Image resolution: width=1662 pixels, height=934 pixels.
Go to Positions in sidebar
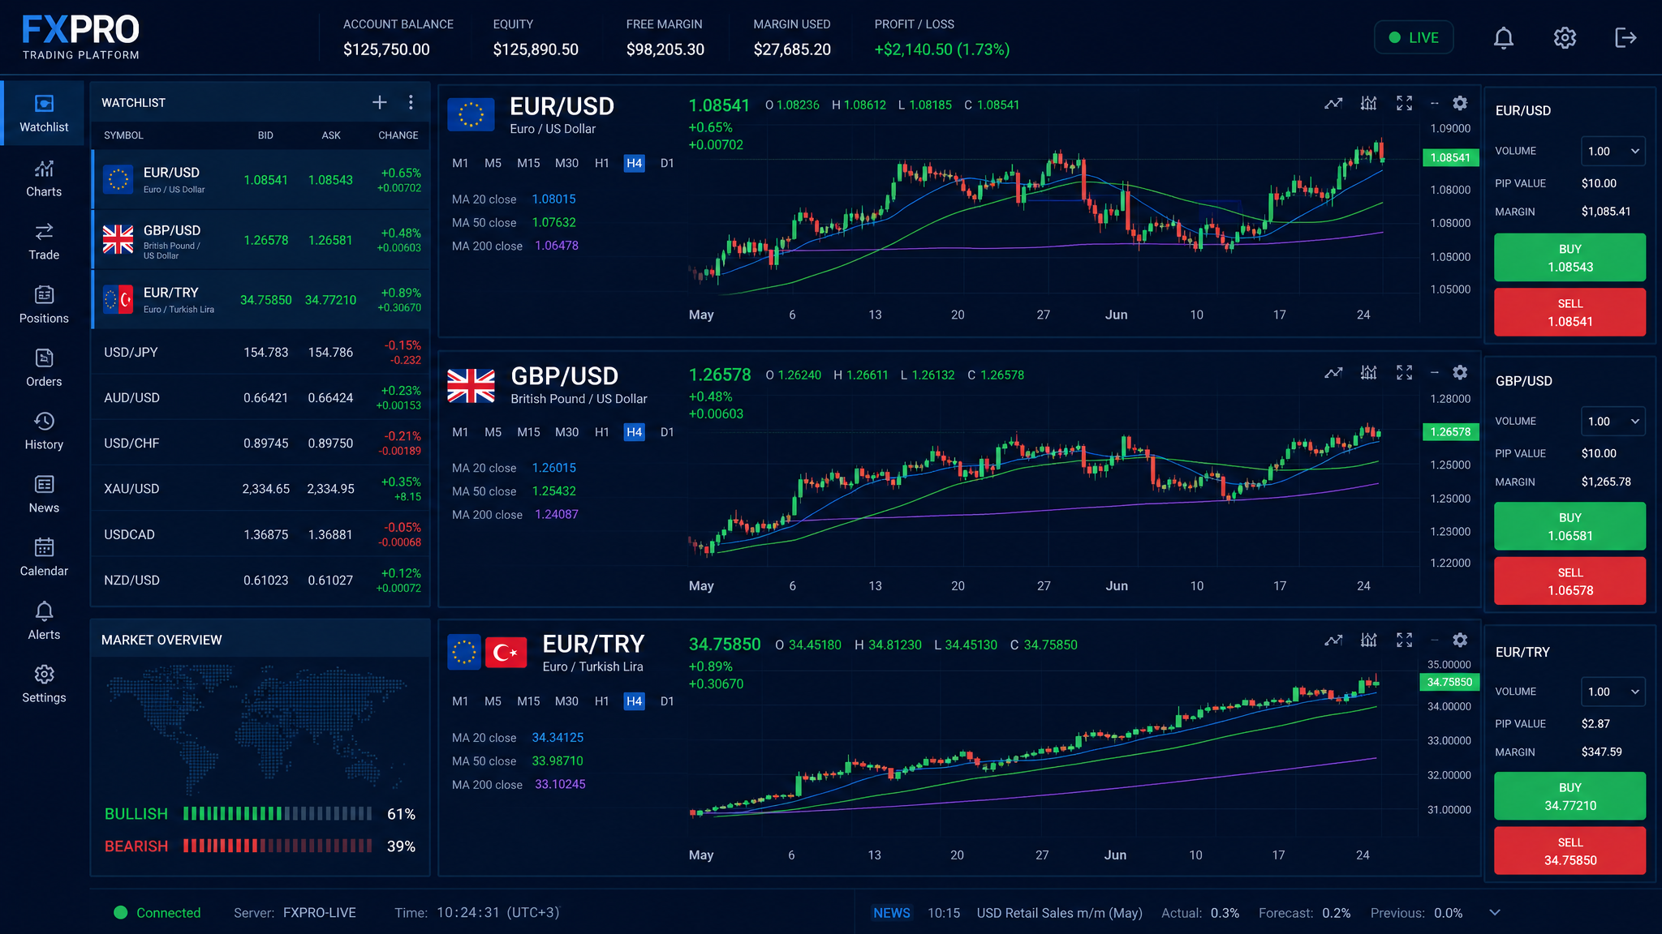tap(44, 304)
